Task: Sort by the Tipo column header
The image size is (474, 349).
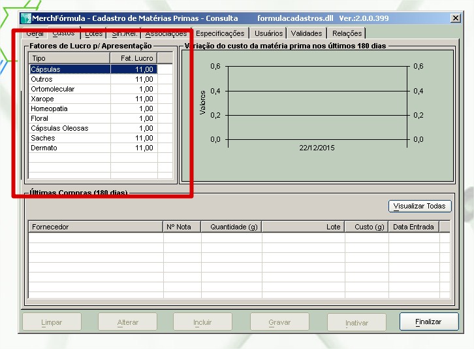Action: pos(69,59)
